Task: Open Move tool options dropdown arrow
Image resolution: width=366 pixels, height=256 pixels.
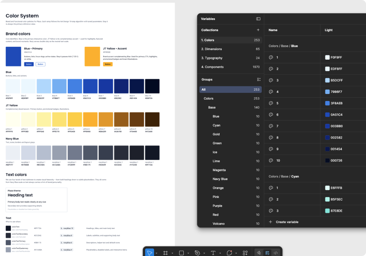Action: point(156,253)
